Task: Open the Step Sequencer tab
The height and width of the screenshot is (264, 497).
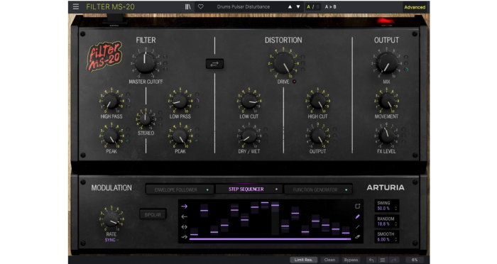Action: click(249, 189)
